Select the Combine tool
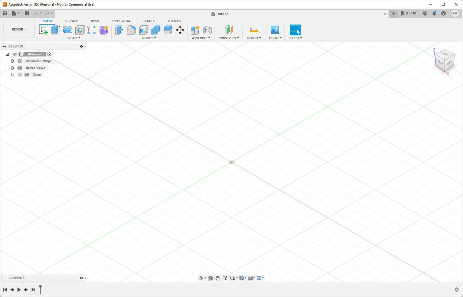The width and height of the screenshot is (463, 297). click(156, 30)
